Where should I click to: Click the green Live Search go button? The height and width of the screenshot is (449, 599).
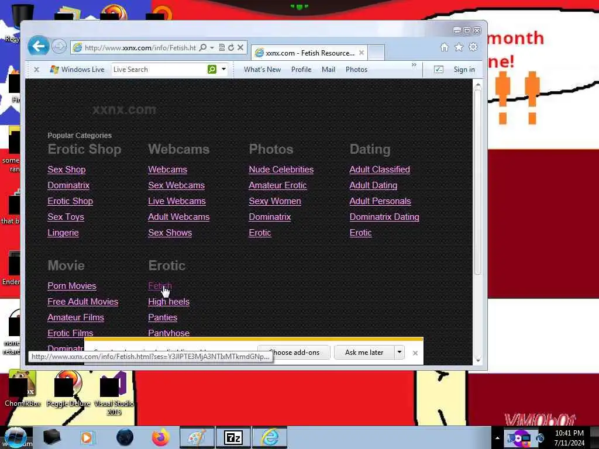point(212,69)
